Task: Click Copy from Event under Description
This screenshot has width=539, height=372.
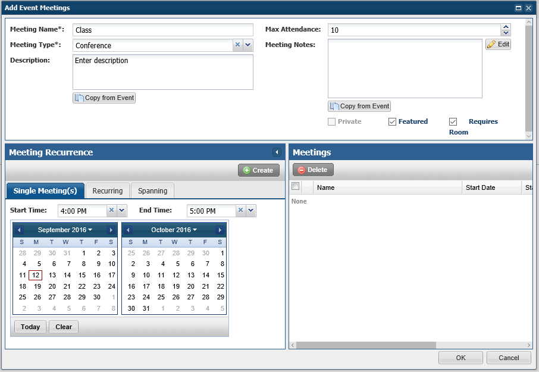Action: point(104,98)
